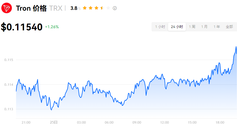Click the 25日 date marker on the time axis
The height and width of the screenshot is (126, 237).
coord(54,122)
